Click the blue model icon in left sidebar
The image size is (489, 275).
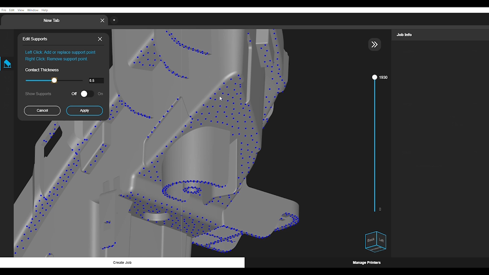[7, 64]
